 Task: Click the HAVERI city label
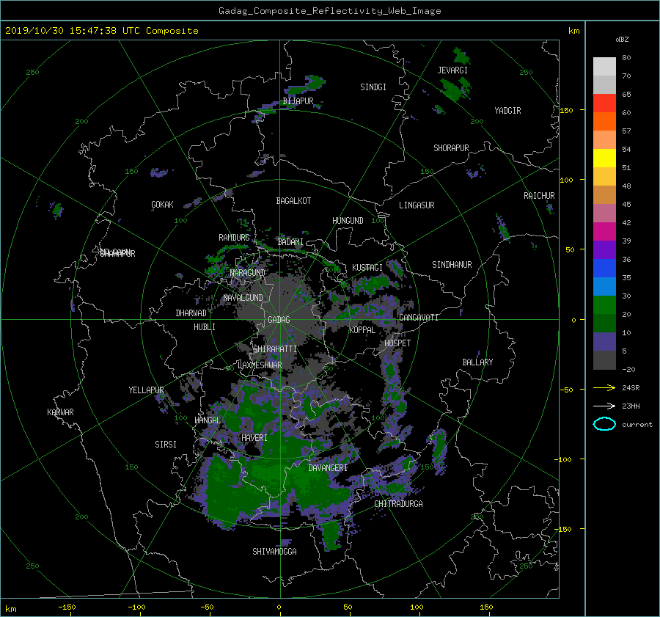tap(254, 439)
